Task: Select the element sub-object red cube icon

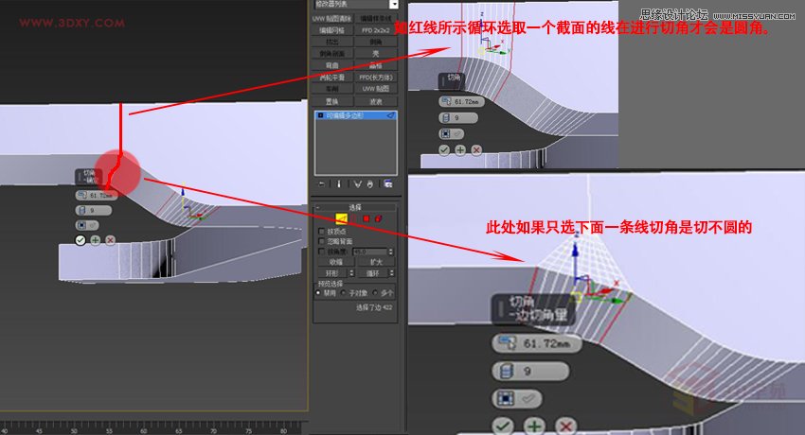Action: [379, 218]
